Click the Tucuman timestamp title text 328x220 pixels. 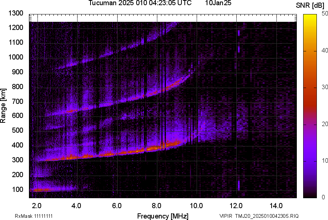tap(140, 3)
